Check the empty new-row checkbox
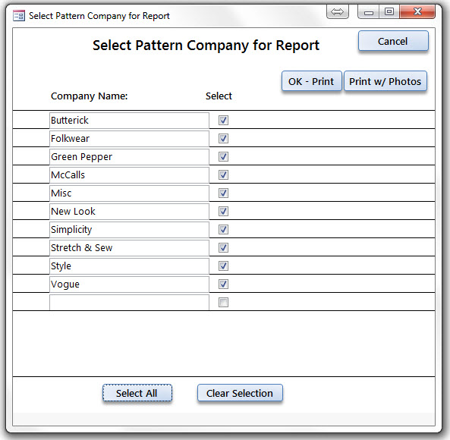Viewport: 450px width, 440px height. point(223,303)
